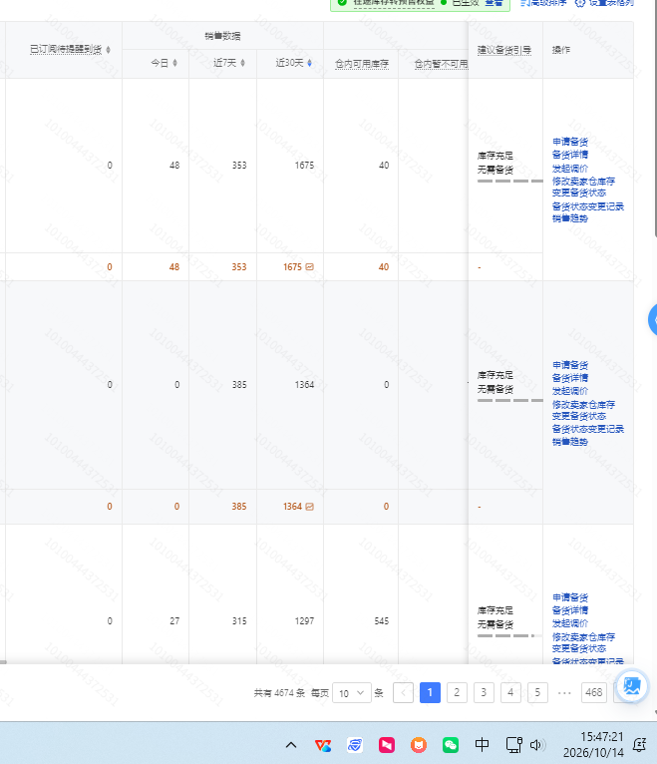Open the volume control icon

tap(536, 745)
